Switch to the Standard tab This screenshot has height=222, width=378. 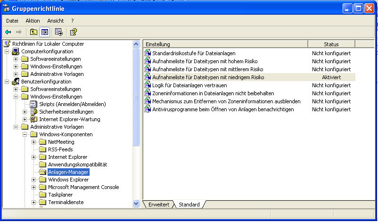(189, 205)
